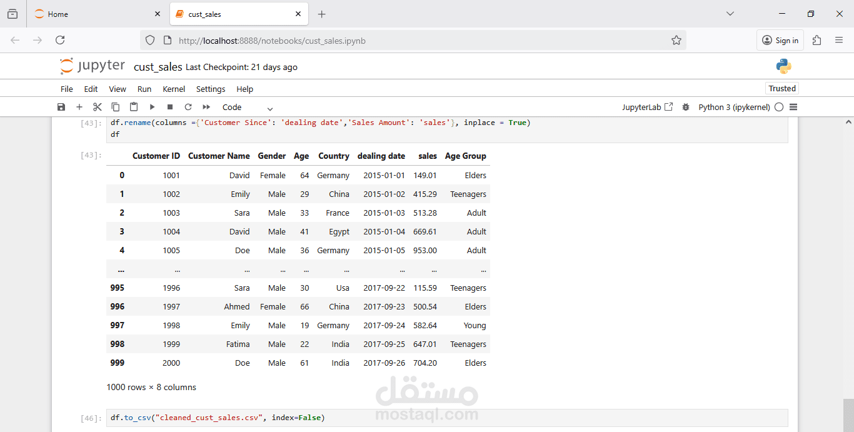Viewport: 854px width, 432px height.
Task: Click the Python 3 (ipykernel) kernel name
Action: click(x=734, y=107)
